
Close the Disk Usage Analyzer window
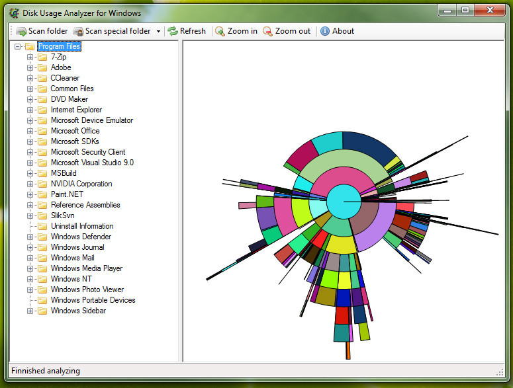pos(490,11)
